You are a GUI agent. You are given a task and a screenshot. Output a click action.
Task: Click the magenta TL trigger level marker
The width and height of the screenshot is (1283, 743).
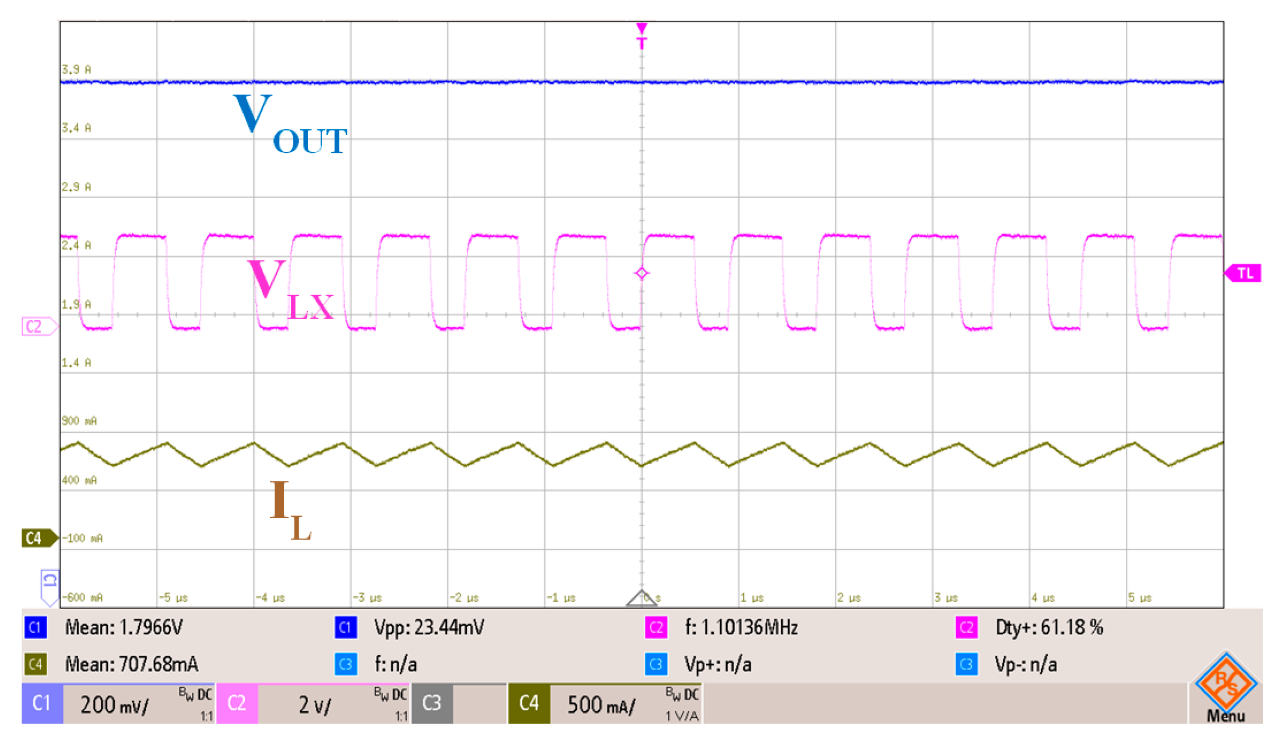1243,273
